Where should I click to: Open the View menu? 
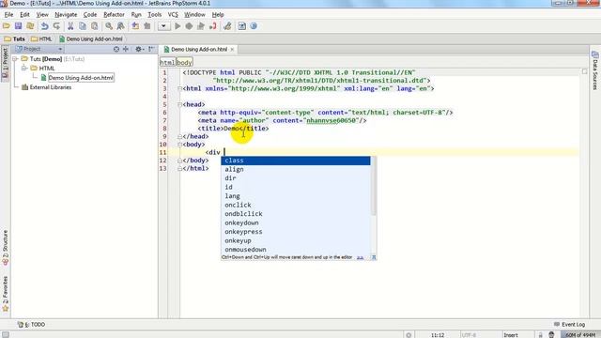point(42,15)
